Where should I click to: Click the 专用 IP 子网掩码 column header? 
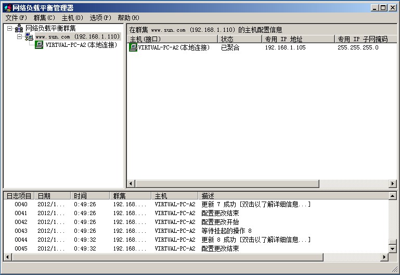(366, 39)
